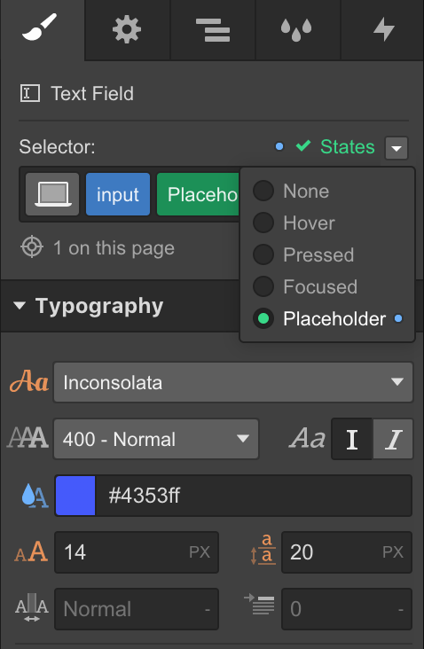The width and height of the screenshot is (424, 649).
Task: Collapse the Typography section
Action: pos(20,306)
